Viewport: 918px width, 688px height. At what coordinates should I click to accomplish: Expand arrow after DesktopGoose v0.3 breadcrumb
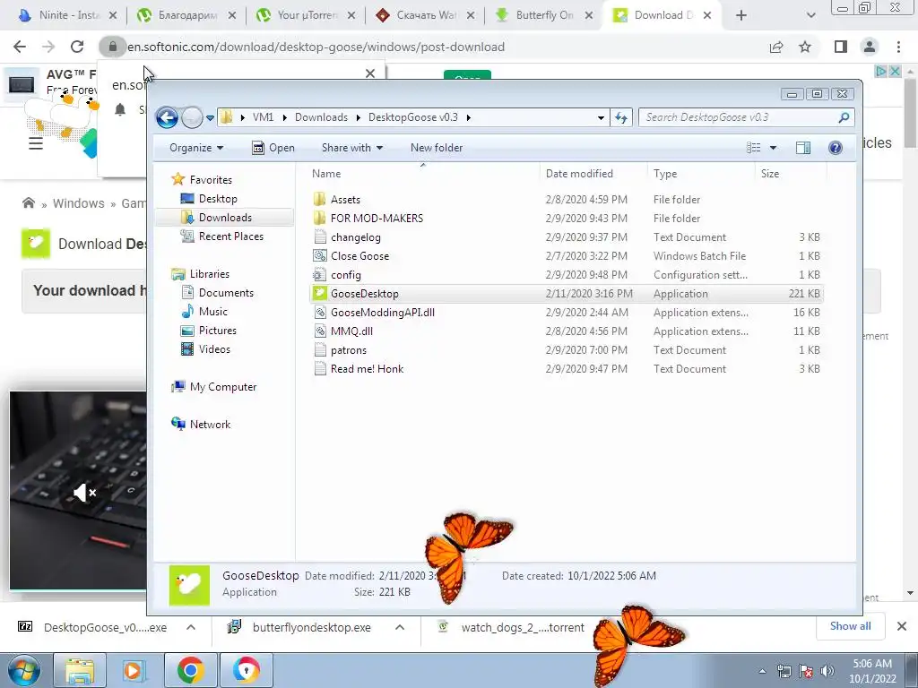pyautogui.click(x=468, y=117)
